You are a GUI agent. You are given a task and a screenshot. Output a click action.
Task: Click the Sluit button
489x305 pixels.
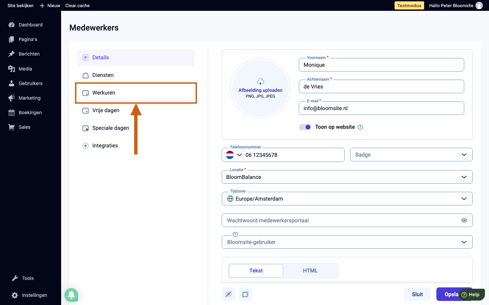417,294
